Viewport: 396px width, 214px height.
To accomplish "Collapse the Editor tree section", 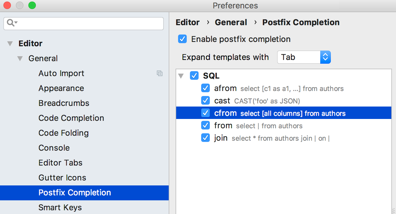I will point(10,43).
